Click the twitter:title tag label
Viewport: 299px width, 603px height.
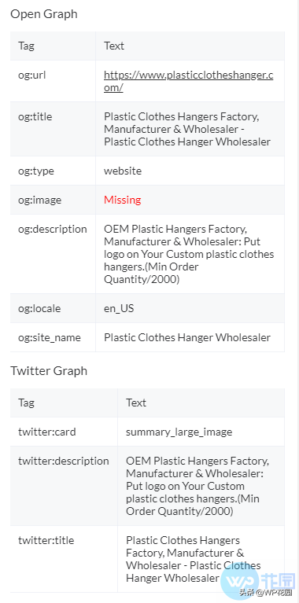pyautogui.click(x=46, y=540)
